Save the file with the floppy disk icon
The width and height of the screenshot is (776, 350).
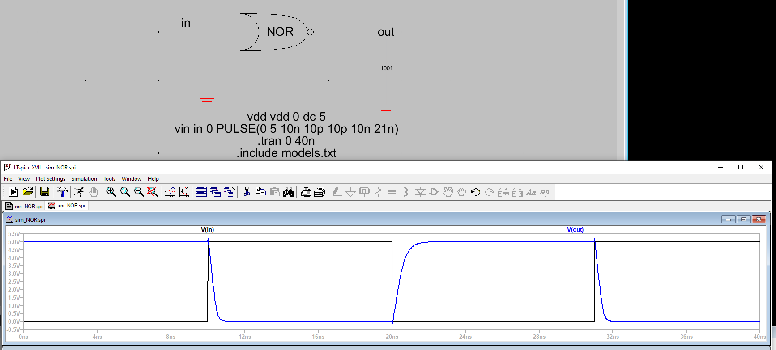(x=45, y=192)
